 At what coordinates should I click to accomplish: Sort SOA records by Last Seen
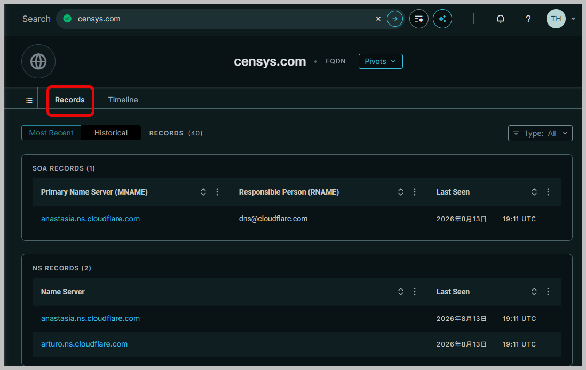pos(534,192)
